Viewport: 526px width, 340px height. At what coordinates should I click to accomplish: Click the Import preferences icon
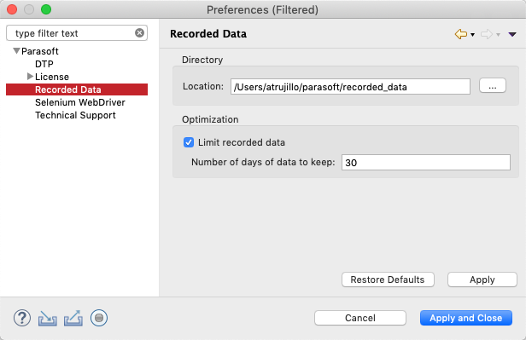coord(47,318)
